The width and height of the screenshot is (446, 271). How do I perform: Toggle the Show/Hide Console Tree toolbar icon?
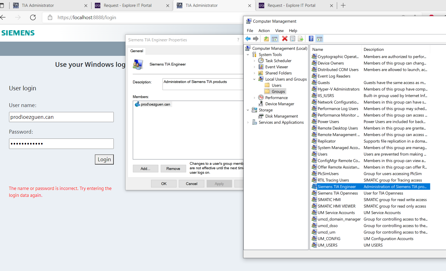[274, 39]
